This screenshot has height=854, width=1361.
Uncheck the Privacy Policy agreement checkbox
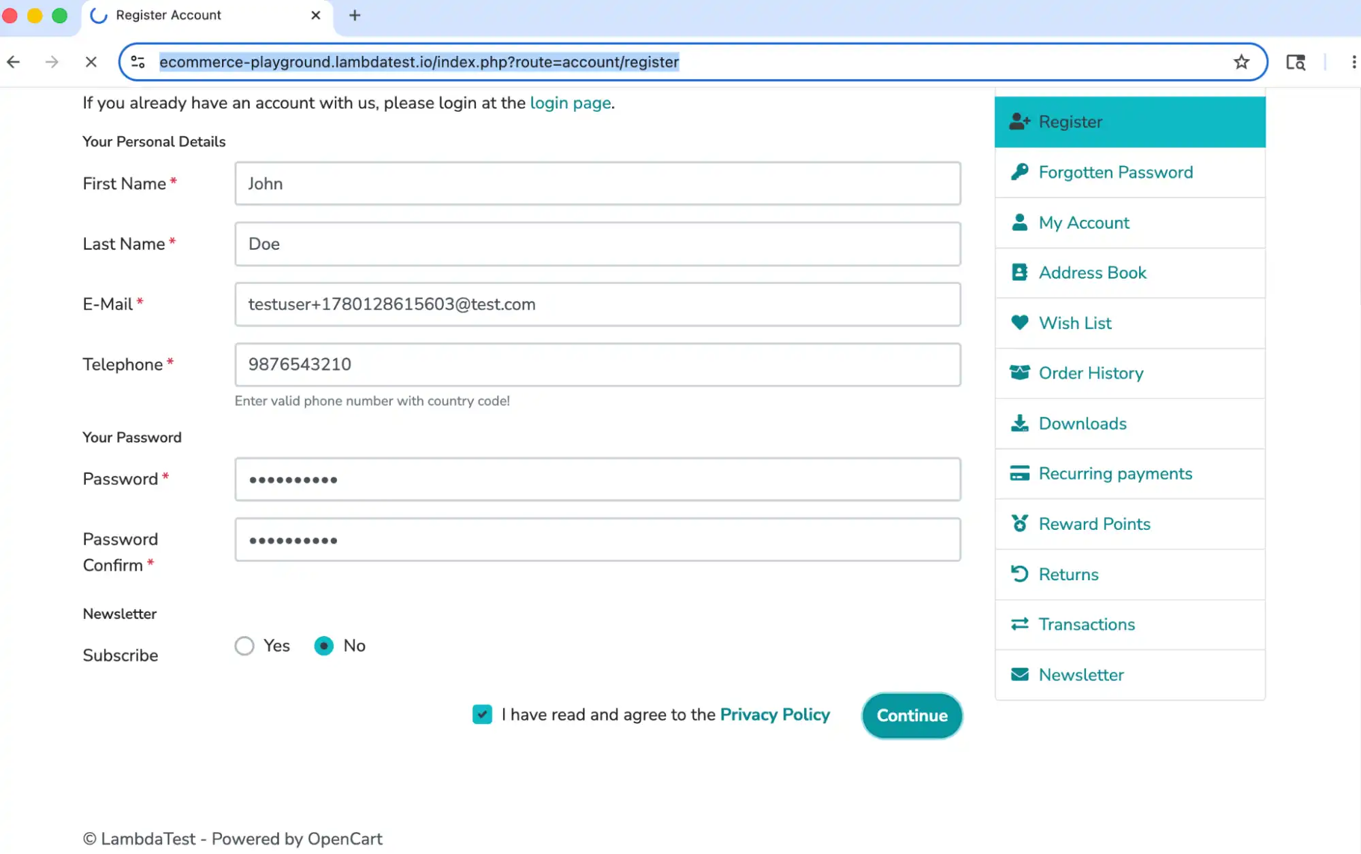point(482,714)
